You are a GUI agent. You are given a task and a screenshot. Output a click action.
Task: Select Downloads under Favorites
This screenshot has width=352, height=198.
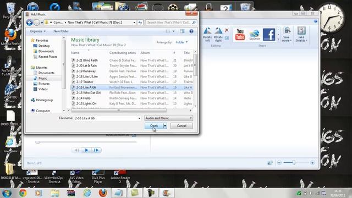pyautogui.click(x=46, y=51)
